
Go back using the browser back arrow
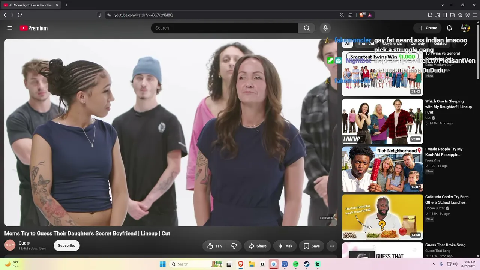click(5, 15)
